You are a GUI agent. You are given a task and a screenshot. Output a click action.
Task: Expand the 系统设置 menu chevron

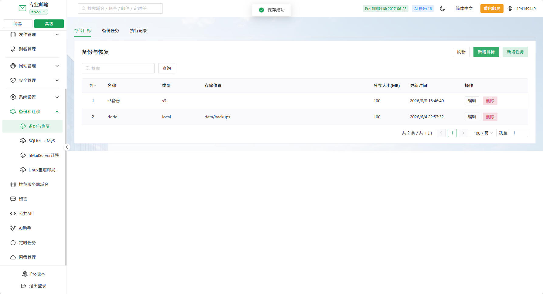(x=57, y=97)
